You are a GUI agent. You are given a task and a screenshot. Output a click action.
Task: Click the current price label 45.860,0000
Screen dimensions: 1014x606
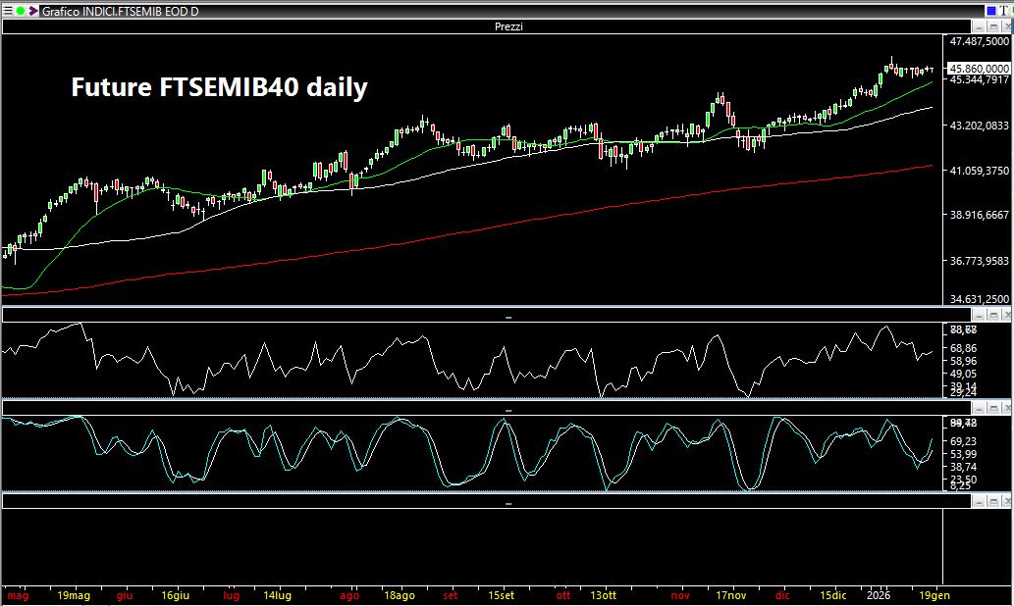point(978,68)
